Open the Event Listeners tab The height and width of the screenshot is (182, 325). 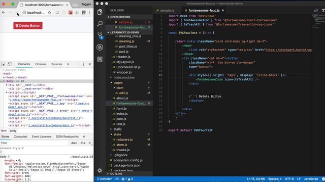[x=42, y=136]
